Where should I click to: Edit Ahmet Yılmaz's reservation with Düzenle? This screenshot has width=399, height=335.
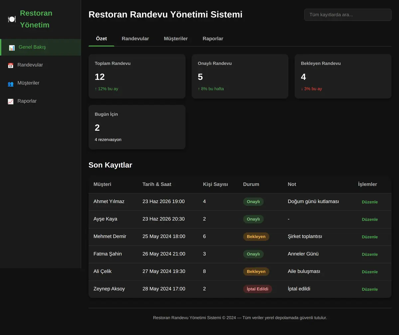tap(370, 202)
